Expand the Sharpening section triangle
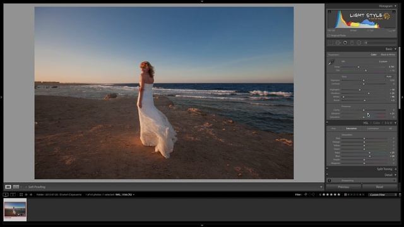404x227 pixels. point(395,180)
